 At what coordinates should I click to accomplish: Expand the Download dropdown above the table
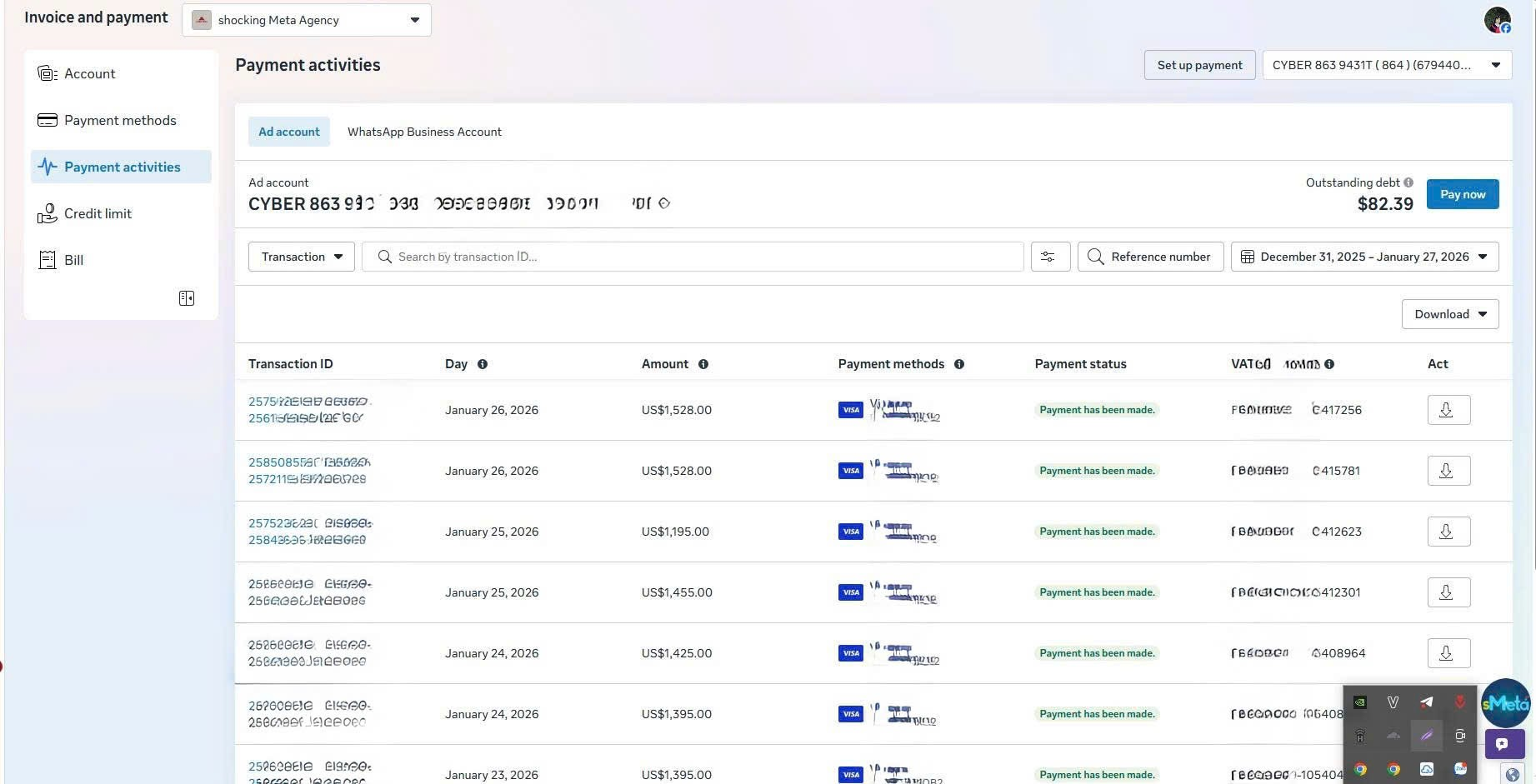point(1450,314)
